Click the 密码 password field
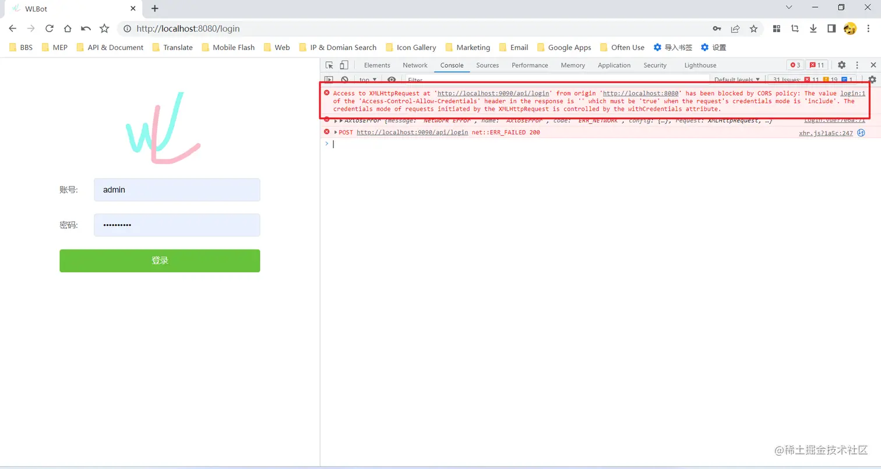The width and height of the screenshot is (881, 469). 177,225
